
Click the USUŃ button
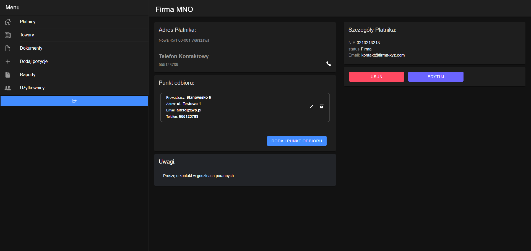tap(376, 77)
